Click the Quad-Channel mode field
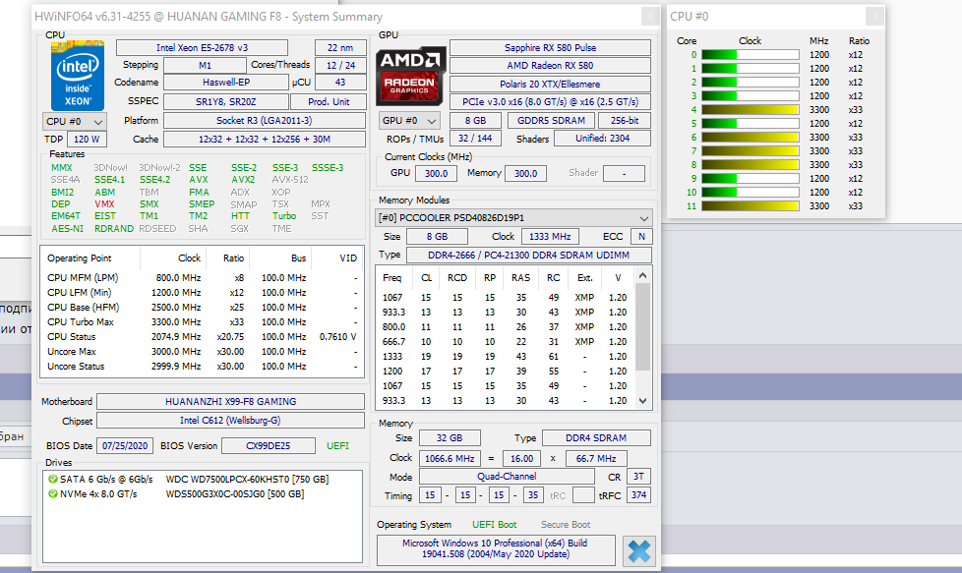The height and width of the screenshot is (573, 962). [x=507, y=476]
